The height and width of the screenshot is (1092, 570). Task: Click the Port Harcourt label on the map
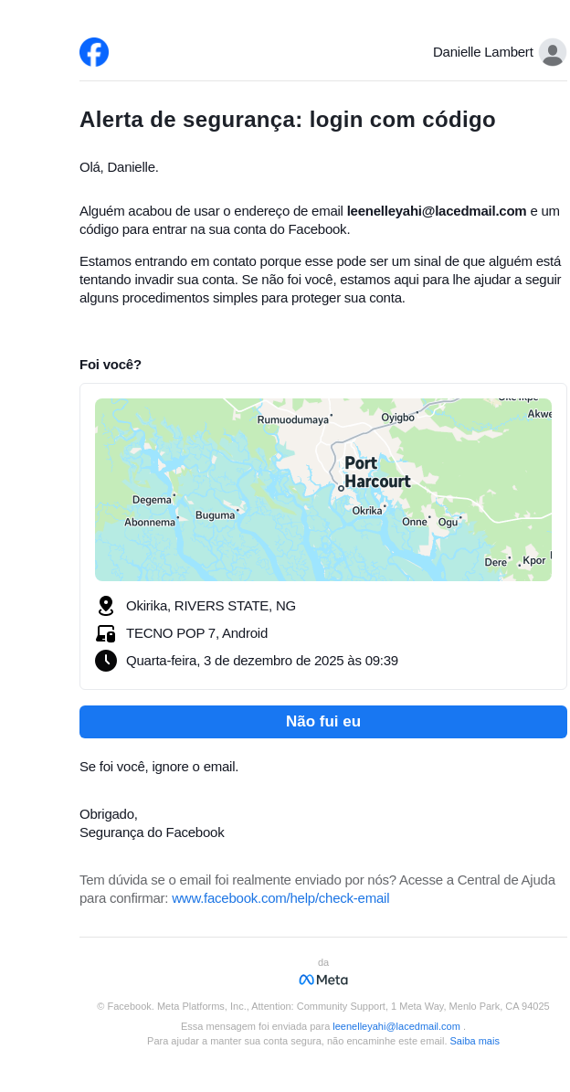[376, 472]
